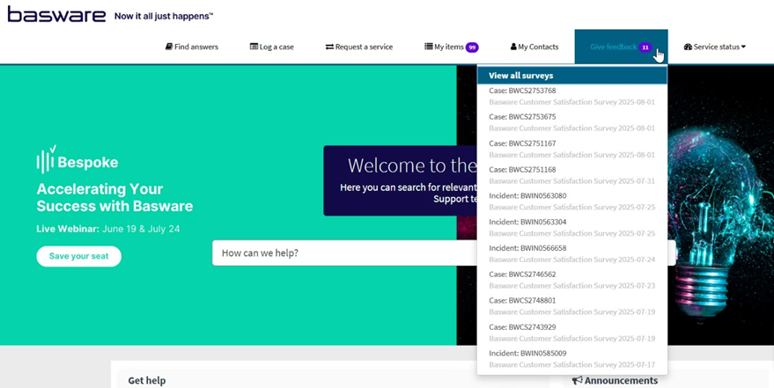Click the Now it all just happens tagline
This screenshot has height=388, width=774.
click(x=164, y=16)
